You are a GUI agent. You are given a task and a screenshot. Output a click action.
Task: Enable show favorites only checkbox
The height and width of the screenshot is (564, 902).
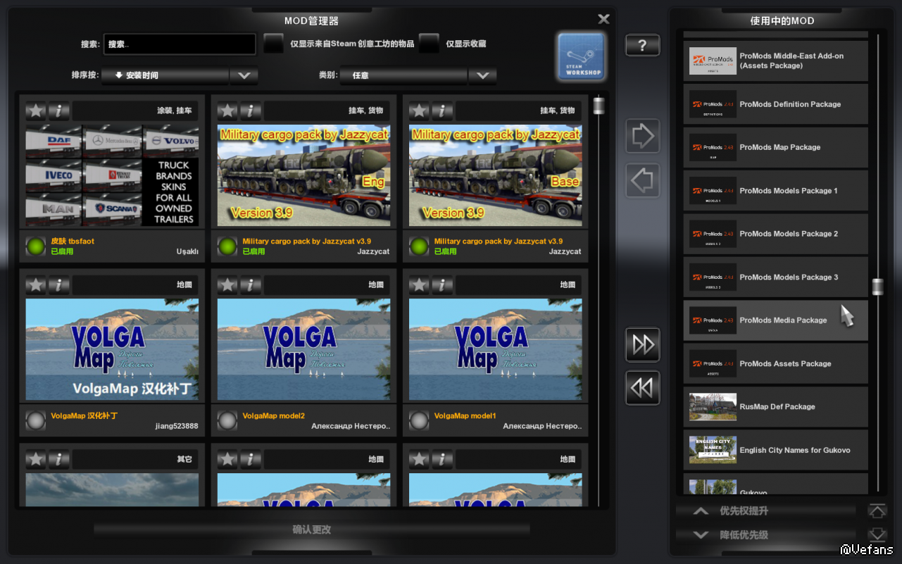[429, 44]
